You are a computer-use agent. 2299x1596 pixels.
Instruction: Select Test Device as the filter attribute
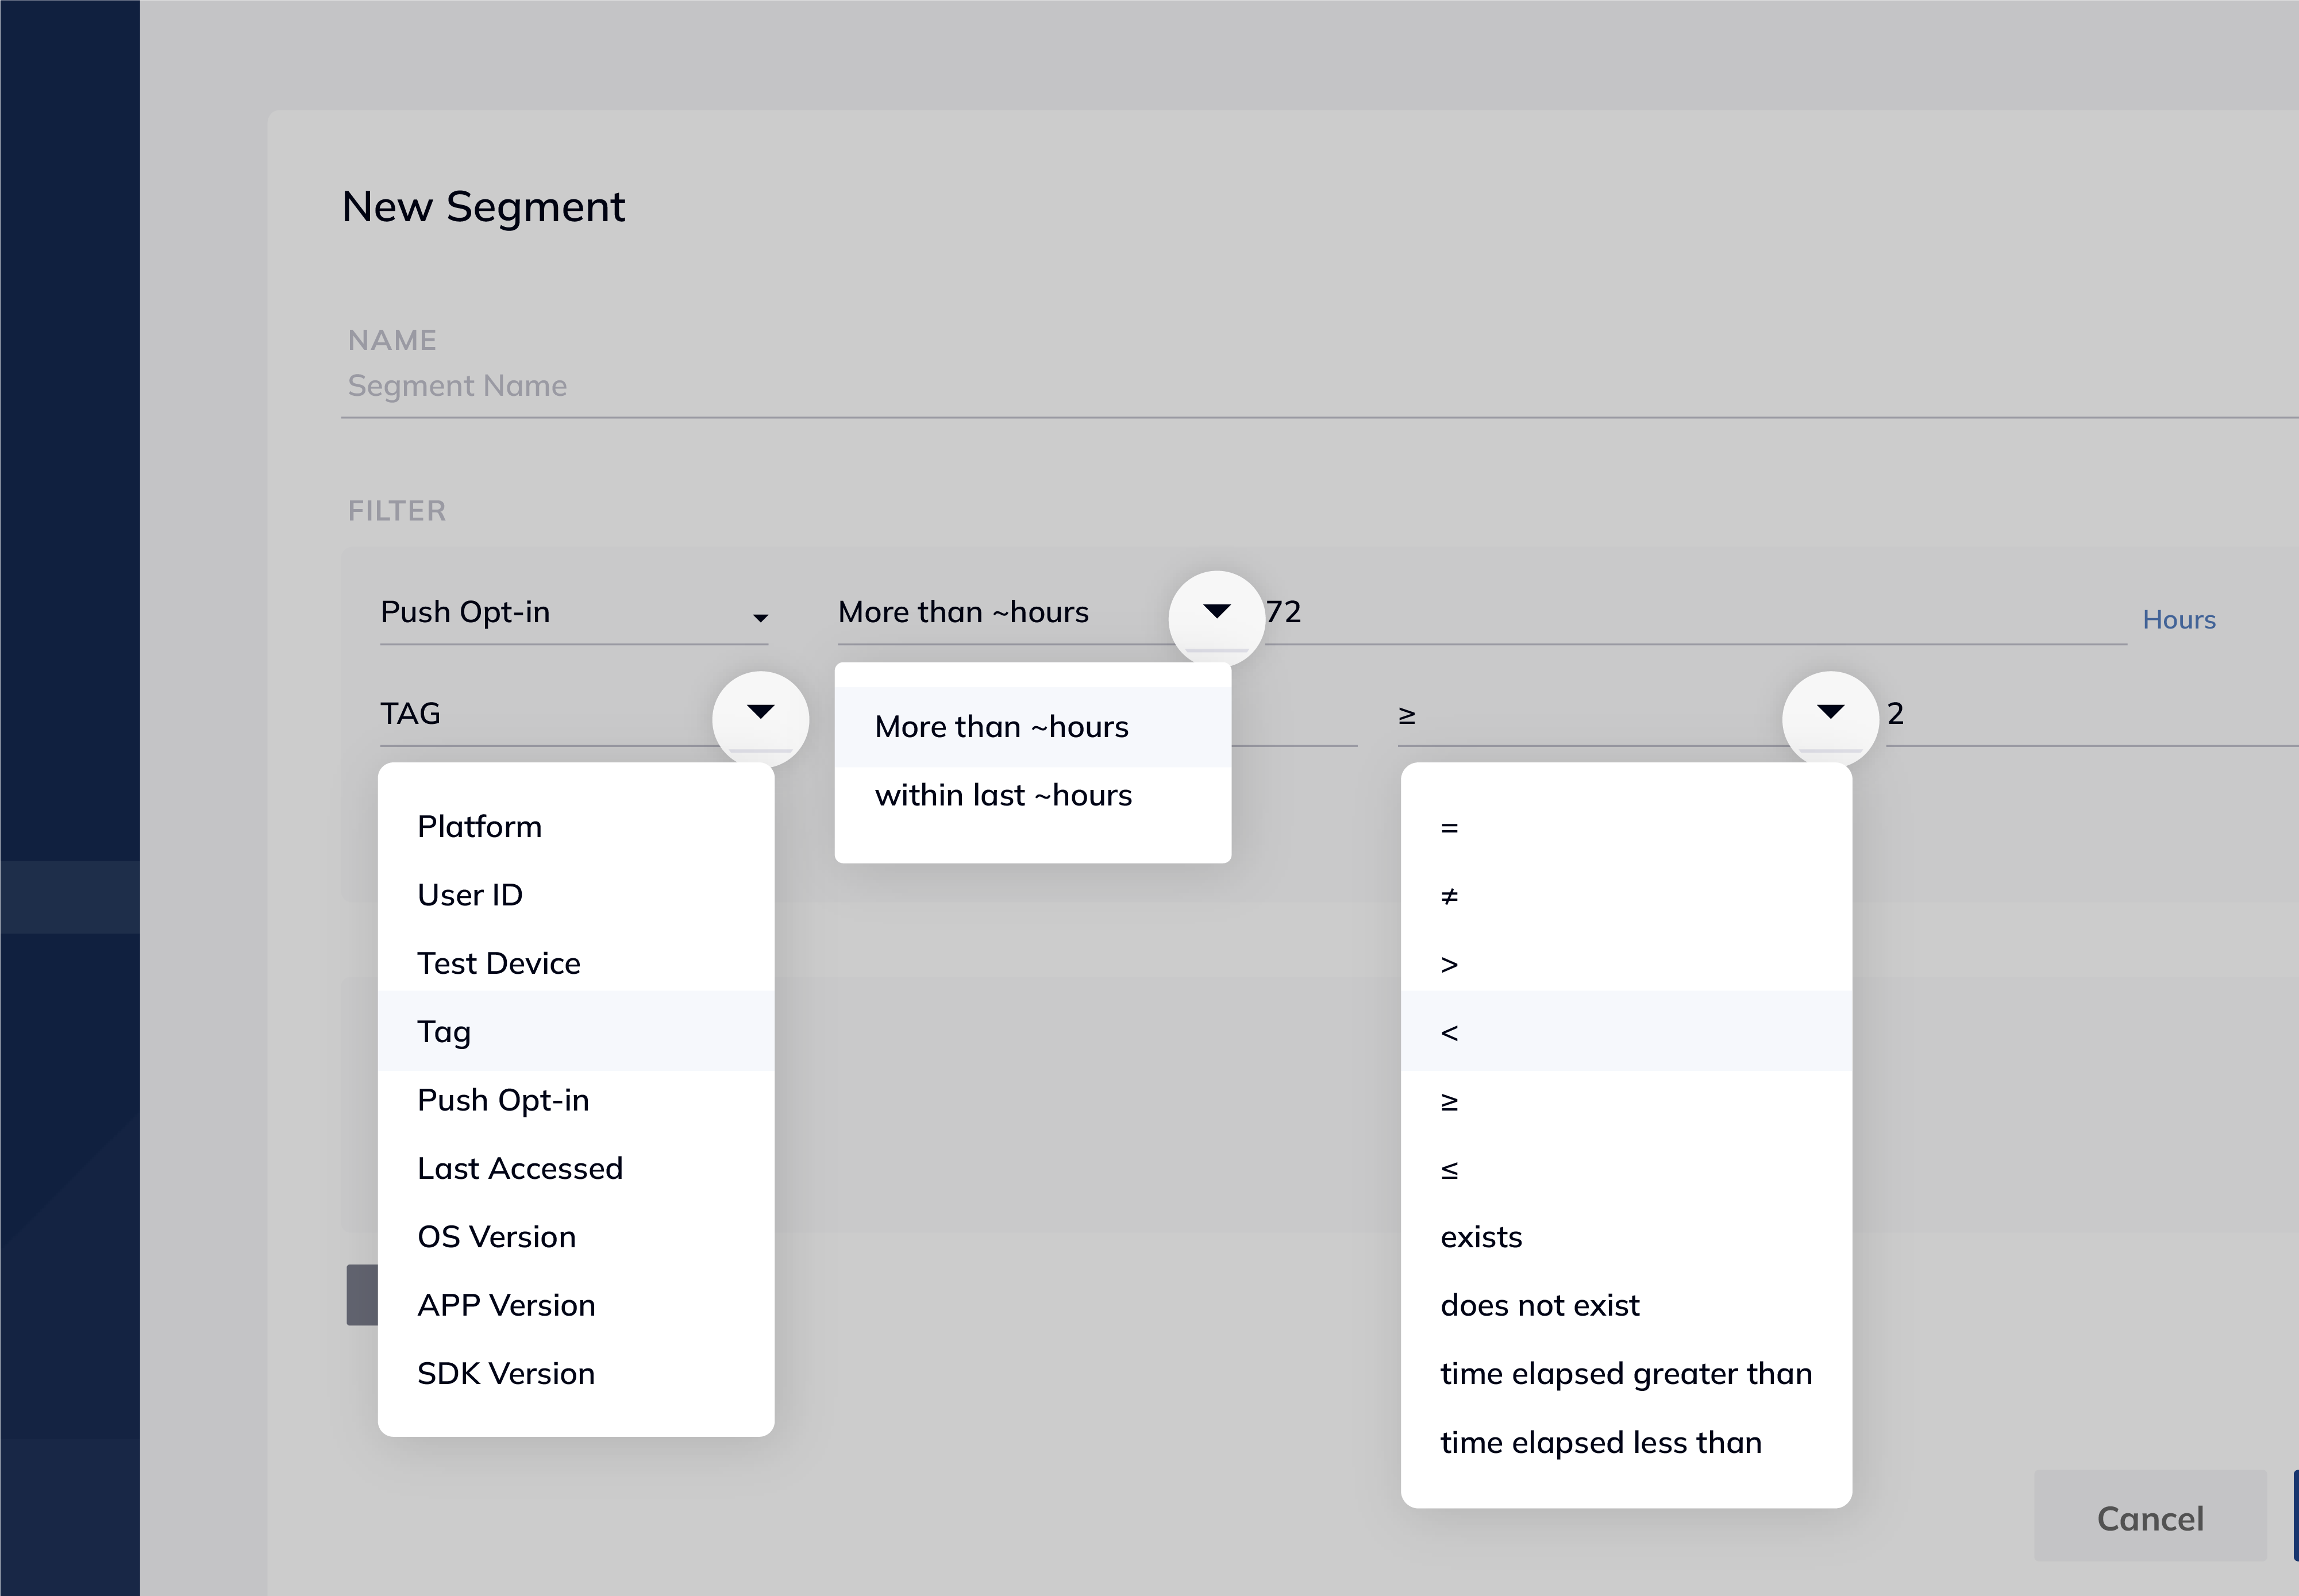tap(498, 962)
